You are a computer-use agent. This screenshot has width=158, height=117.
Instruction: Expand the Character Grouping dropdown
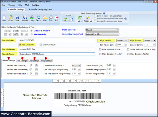pos(76,66)
